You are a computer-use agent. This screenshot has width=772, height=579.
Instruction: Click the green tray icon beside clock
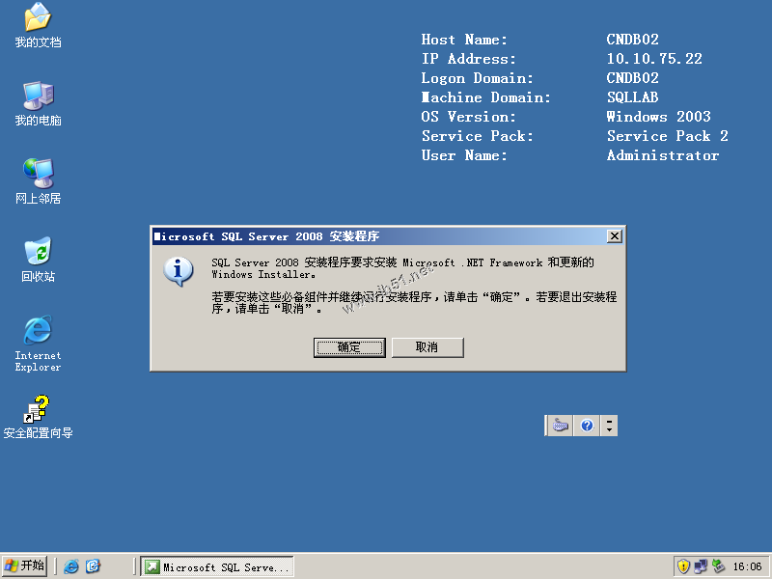pyautogui.click(x=718, y=566)
